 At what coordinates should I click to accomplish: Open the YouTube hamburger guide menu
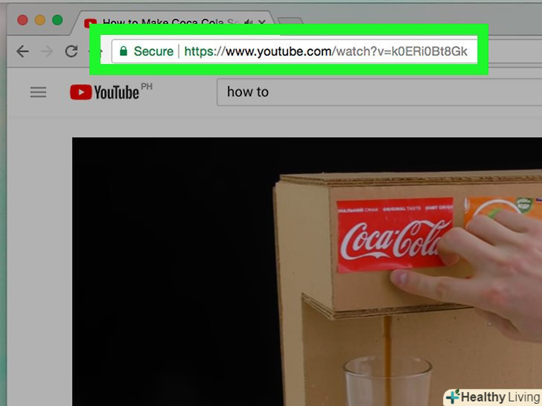click(38, 92)
